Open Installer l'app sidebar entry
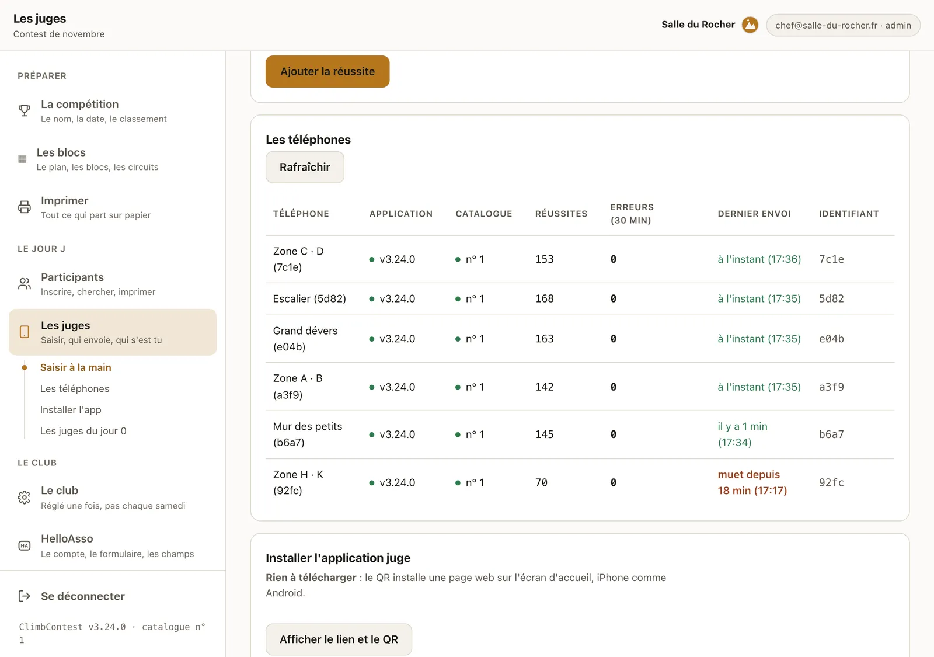Screen dimensions: 934x657 pos(71,409)
